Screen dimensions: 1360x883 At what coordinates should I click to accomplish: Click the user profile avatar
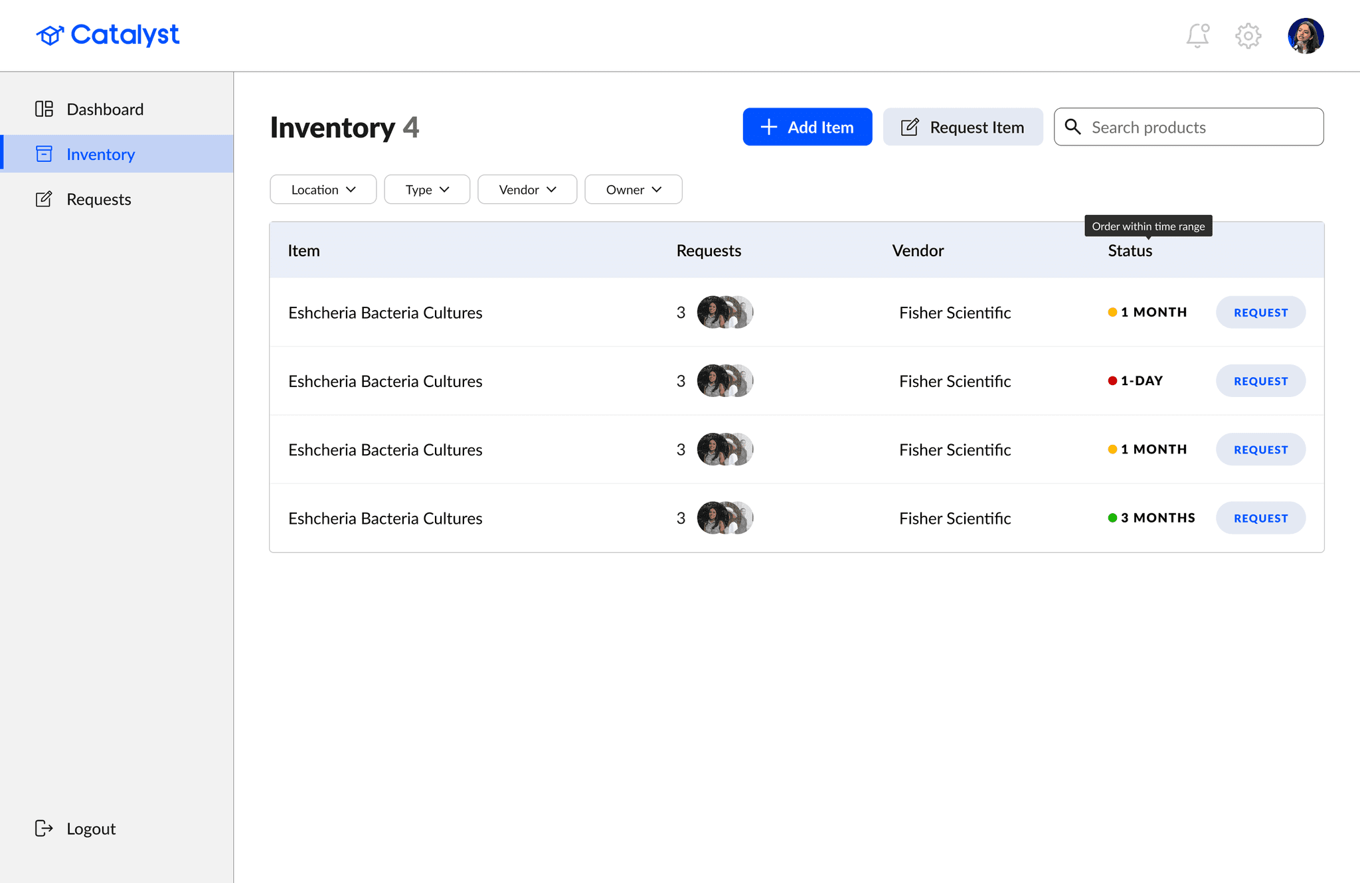coord(1306,36)
